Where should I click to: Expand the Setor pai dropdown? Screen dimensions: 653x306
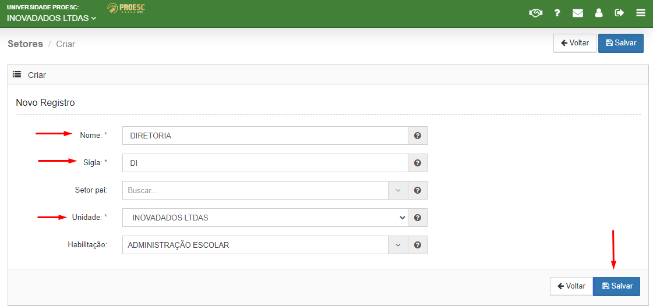pyautogui.click(x=398, y=190)
